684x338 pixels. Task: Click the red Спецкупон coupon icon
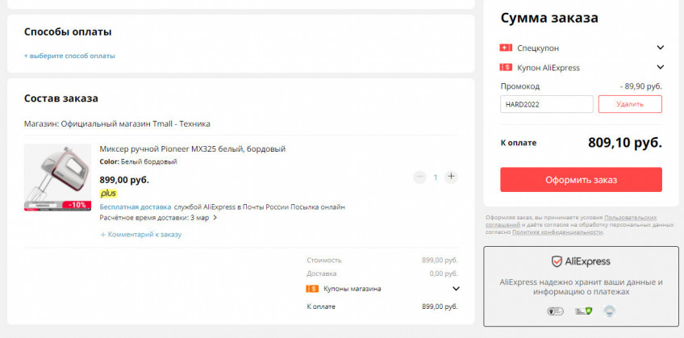[x=506, y=48]
